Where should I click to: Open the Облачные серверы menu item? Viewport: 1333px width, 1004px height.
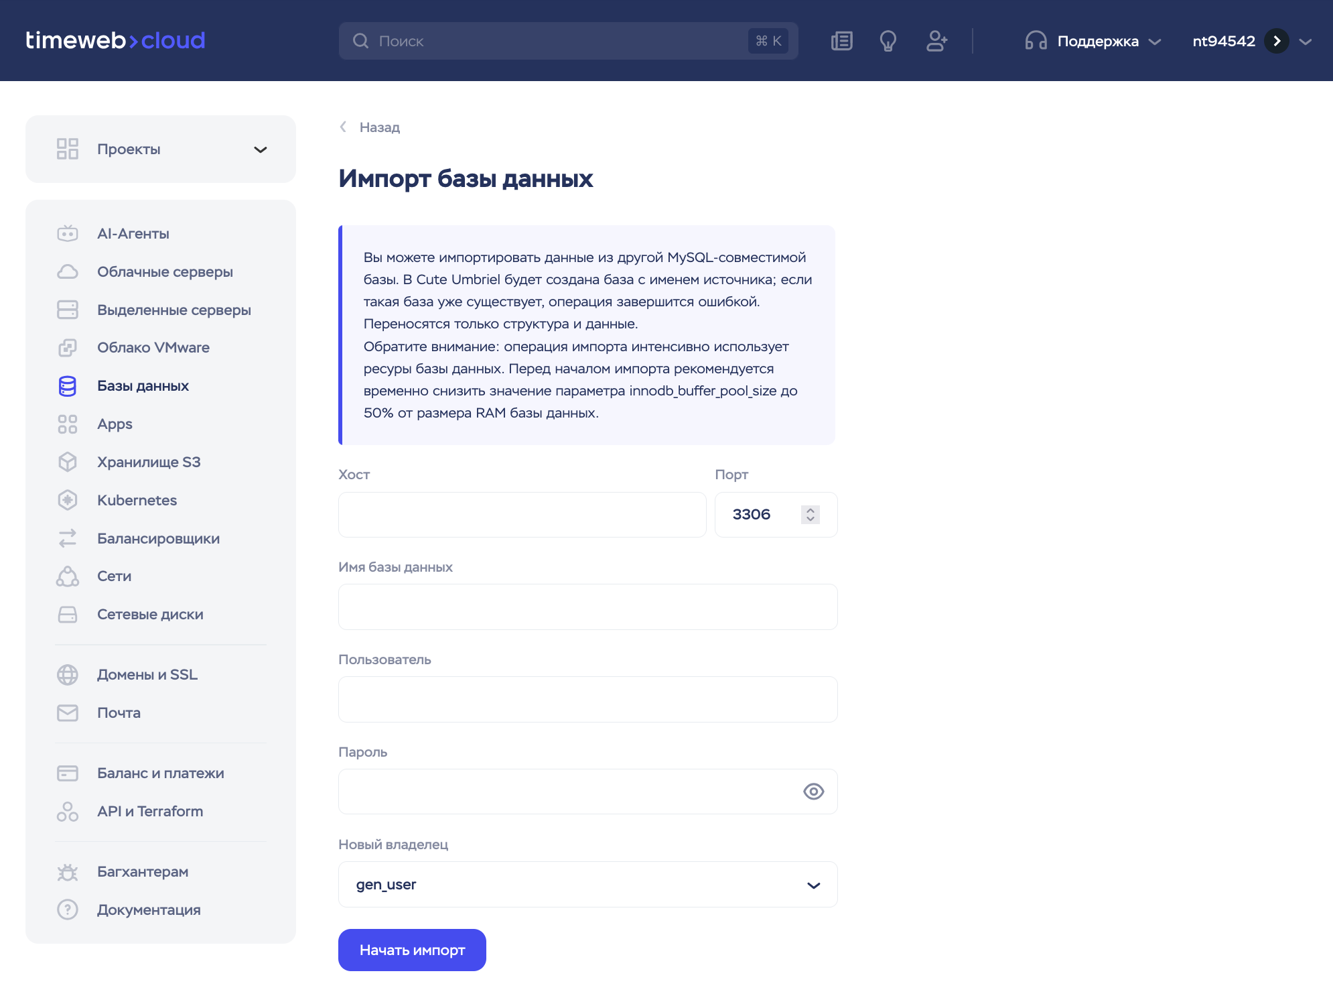click(165, 271)
